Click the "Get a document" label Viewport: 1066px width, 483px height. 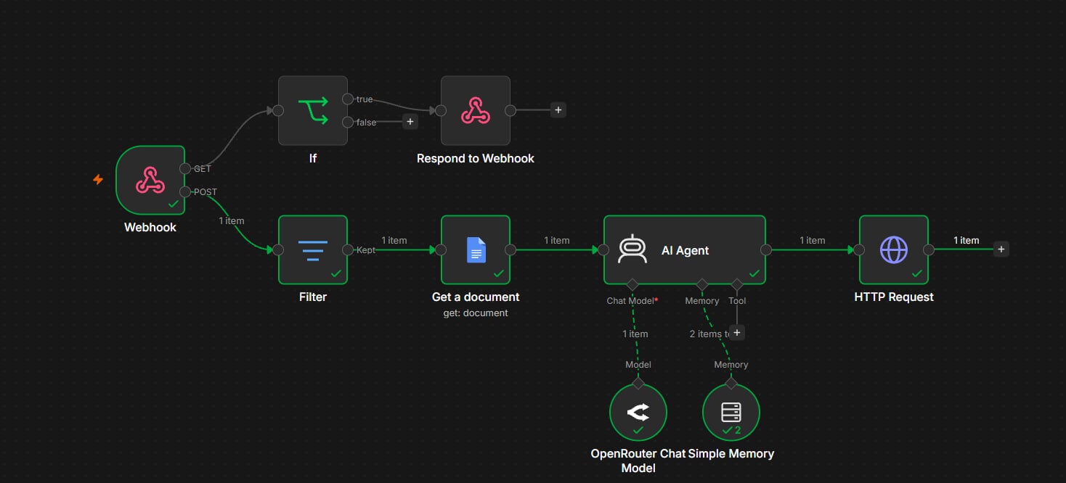click(x=476, y=297)
